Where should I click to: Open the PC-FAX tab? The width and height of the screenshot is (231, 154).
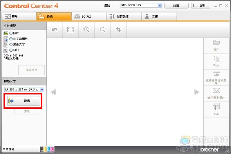89,16
